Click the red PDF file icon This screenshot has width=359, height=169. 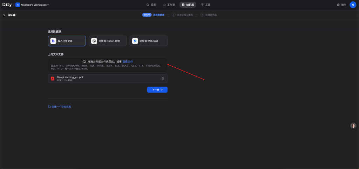52,79
